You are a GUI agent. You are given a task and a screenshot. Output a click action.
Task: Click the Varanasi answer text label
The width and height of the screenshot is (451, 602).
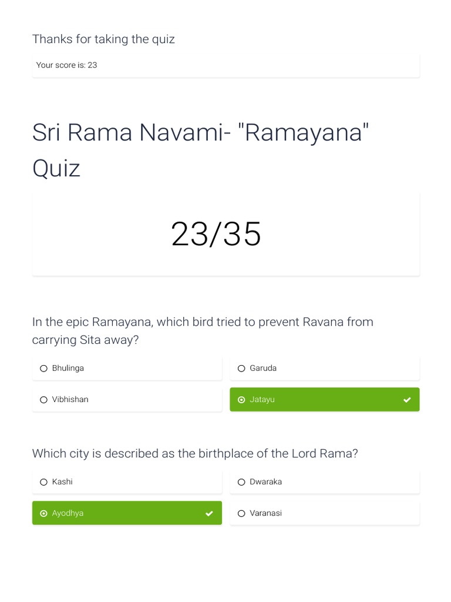(265, 513)
